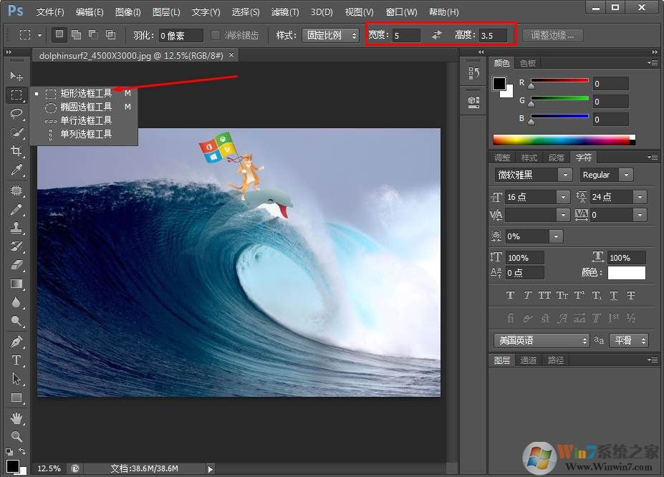
Task: Click the 羽化 feather input field
Action: [181, 35]
